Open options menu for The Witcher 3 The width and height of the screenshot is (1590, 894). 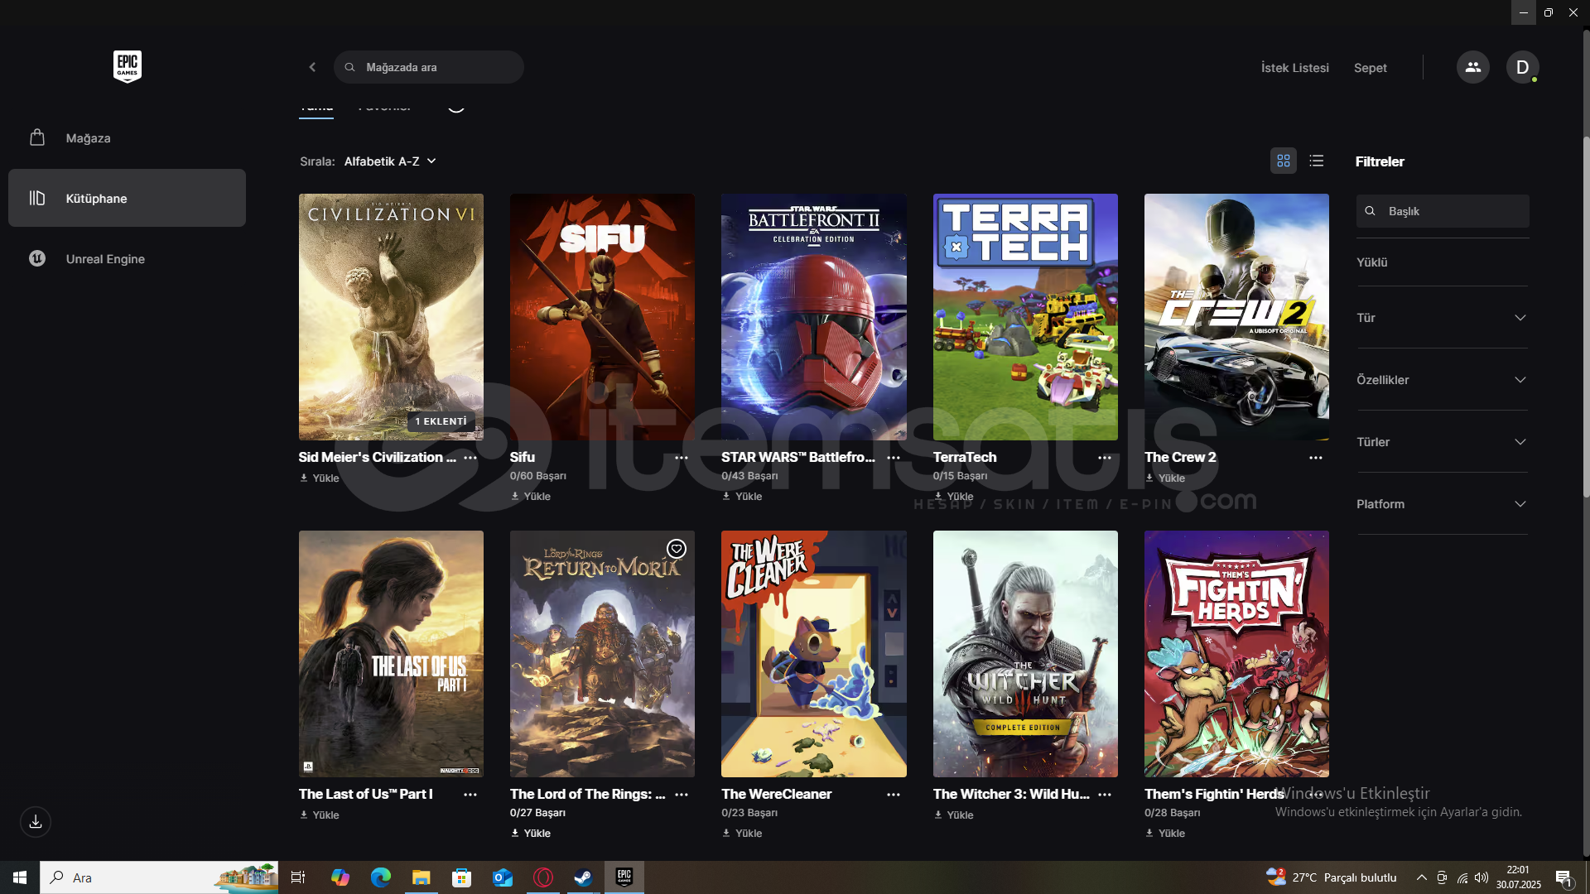[x=1105, y=795]
